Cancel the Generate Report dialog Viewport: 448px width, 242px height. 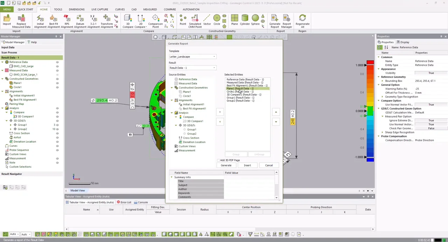269,165
